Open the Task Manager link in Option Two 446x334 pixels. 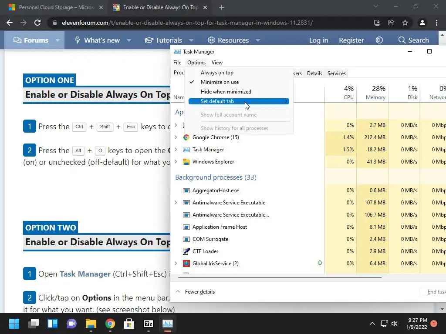coord(85,274)
